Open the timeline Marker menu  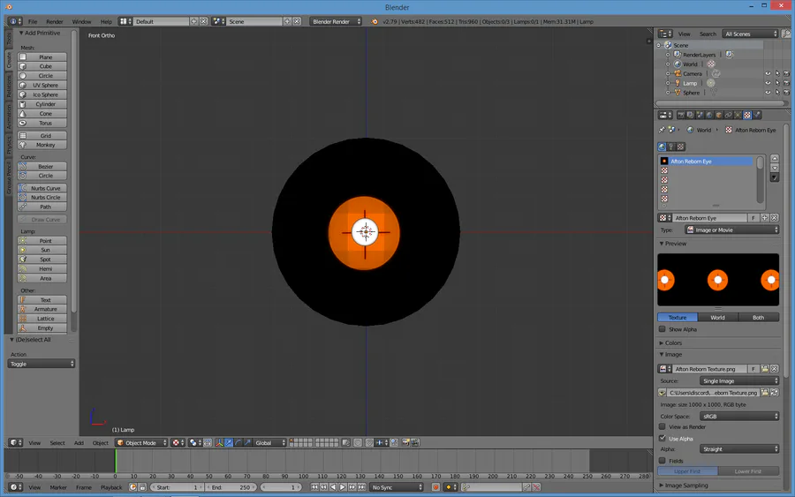click(x=58, y=487)
